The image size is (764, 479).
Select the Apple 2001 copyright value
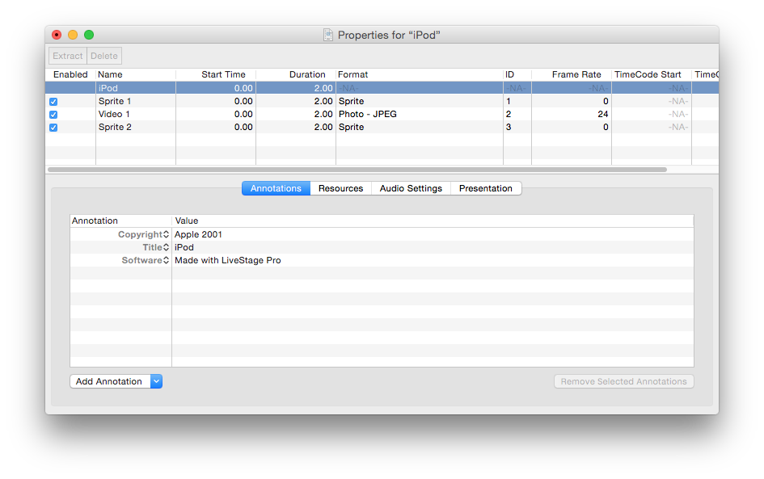198,234
